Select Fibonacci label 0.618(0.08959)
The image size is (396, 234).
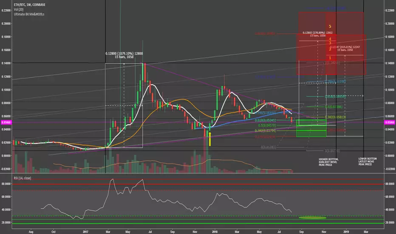(x=335, y=97)
